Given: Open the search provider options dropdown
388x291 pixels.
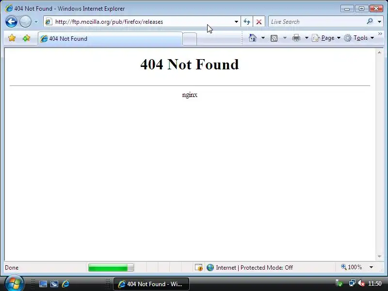Looking at the screenshot, I should click(x=379, y=22).
